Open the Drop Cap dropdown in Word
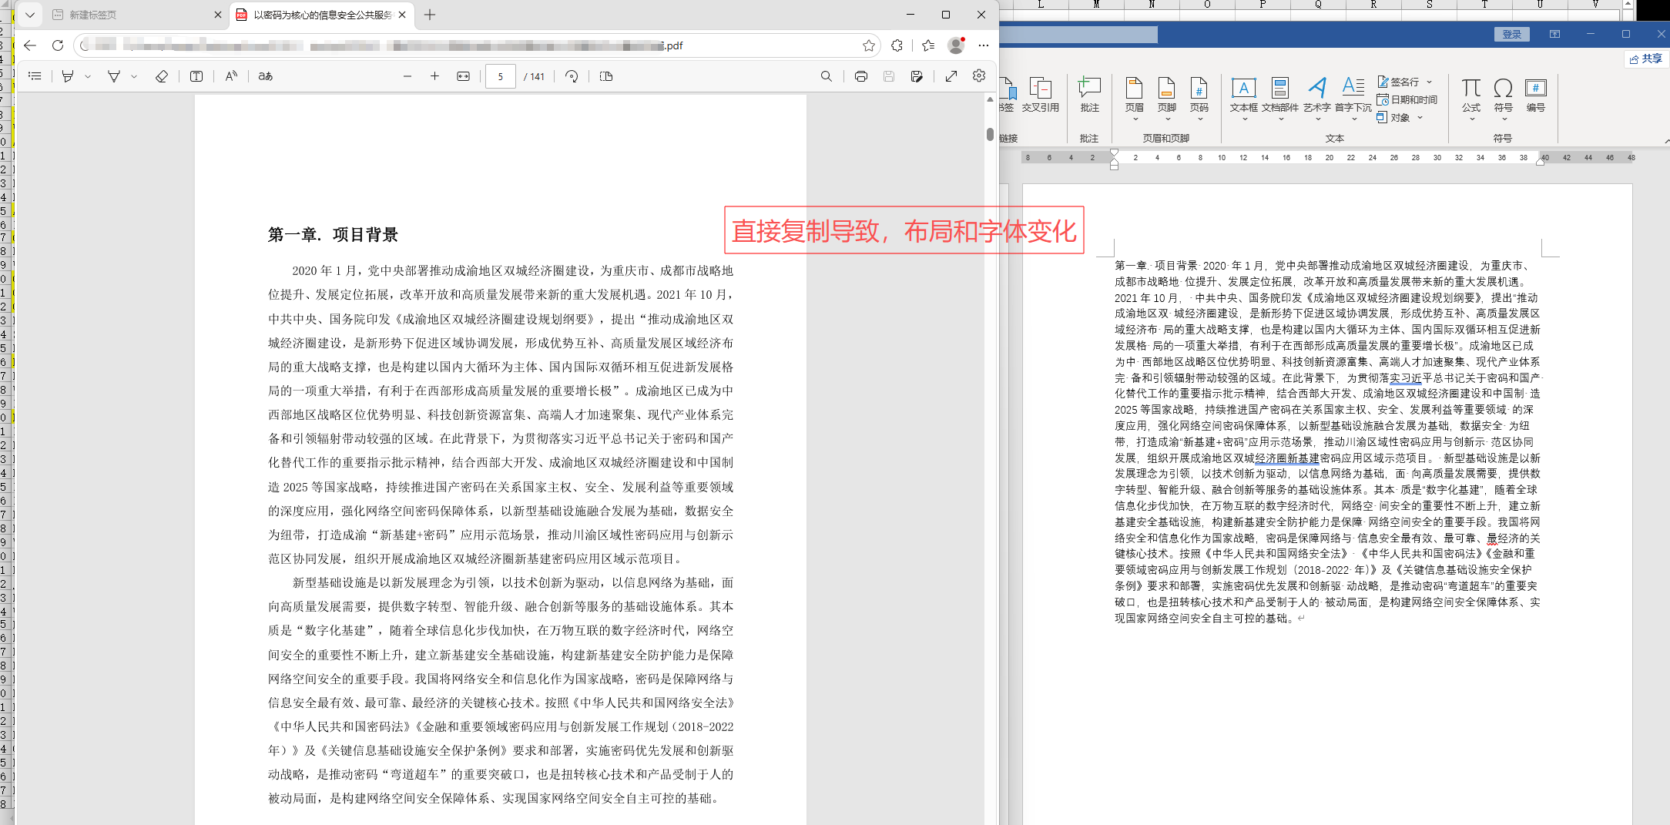This screenshot has width=1670, height=825. pyautogui.click(x=1353, y=99)
